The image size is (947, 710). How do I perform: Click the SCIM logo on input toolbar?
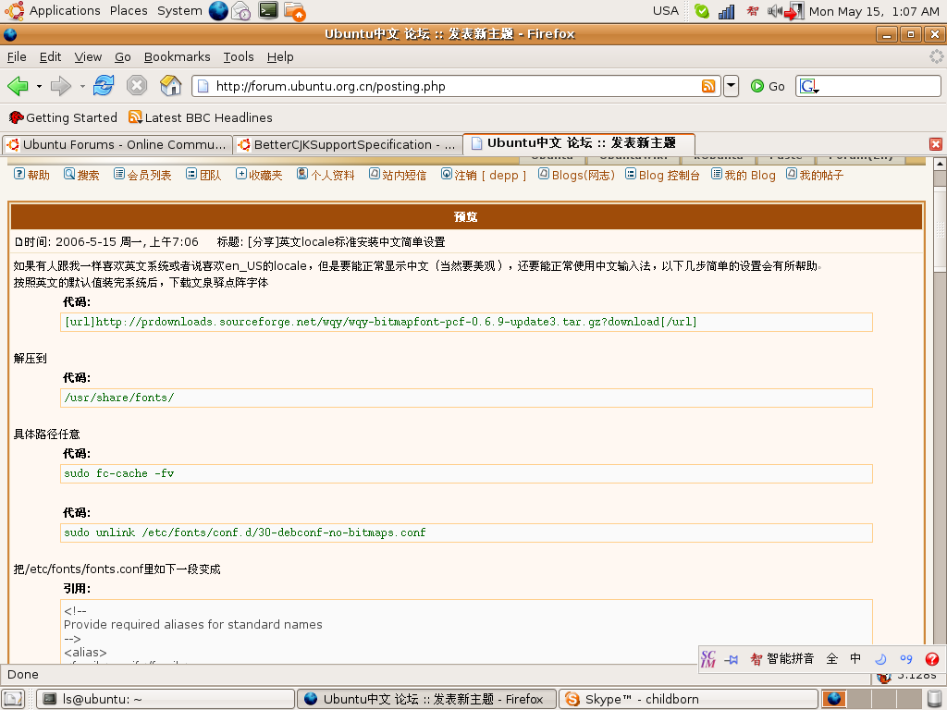[707, 658]
